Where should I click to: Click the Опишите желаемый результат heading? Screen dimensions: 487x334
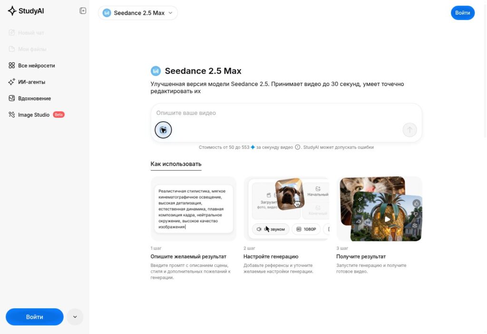(188, 257)
